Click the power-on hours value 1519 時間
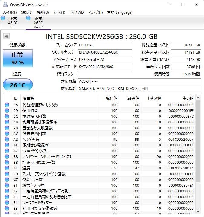 (186, 74)
